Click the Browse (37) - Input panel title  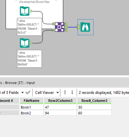click(20, 83)
